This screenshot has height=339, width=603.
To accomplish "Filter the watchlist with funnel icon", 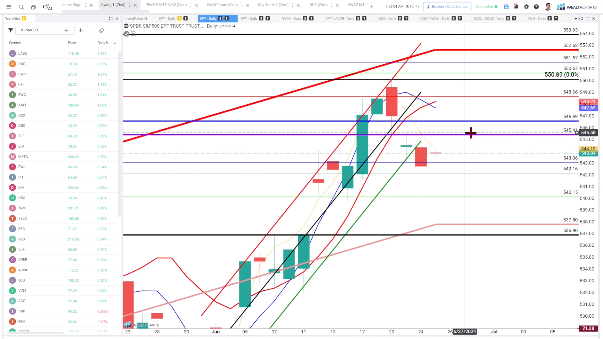I will pyautogui.click(x=10, y=30).
